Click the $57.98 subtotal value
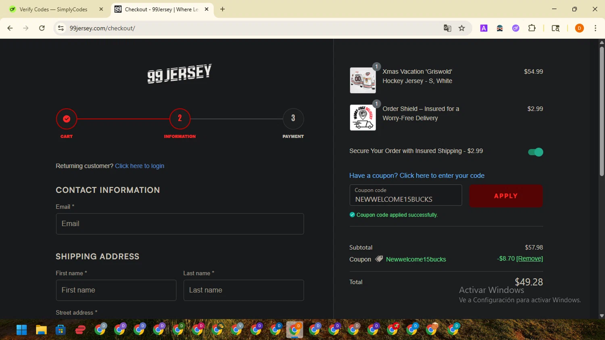This screenshot has height=340, width=605. click(534, 247)
